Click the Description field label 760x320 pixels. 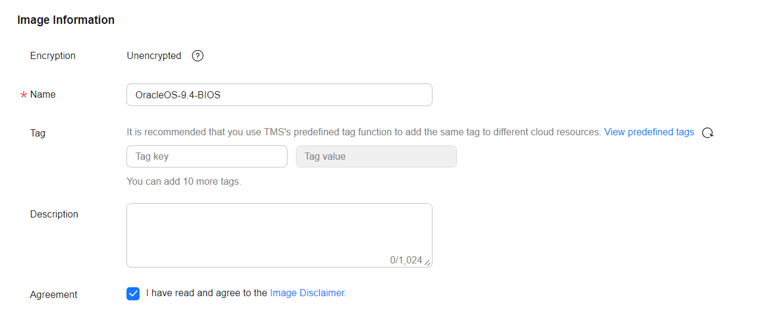click(x=54, y=215)
